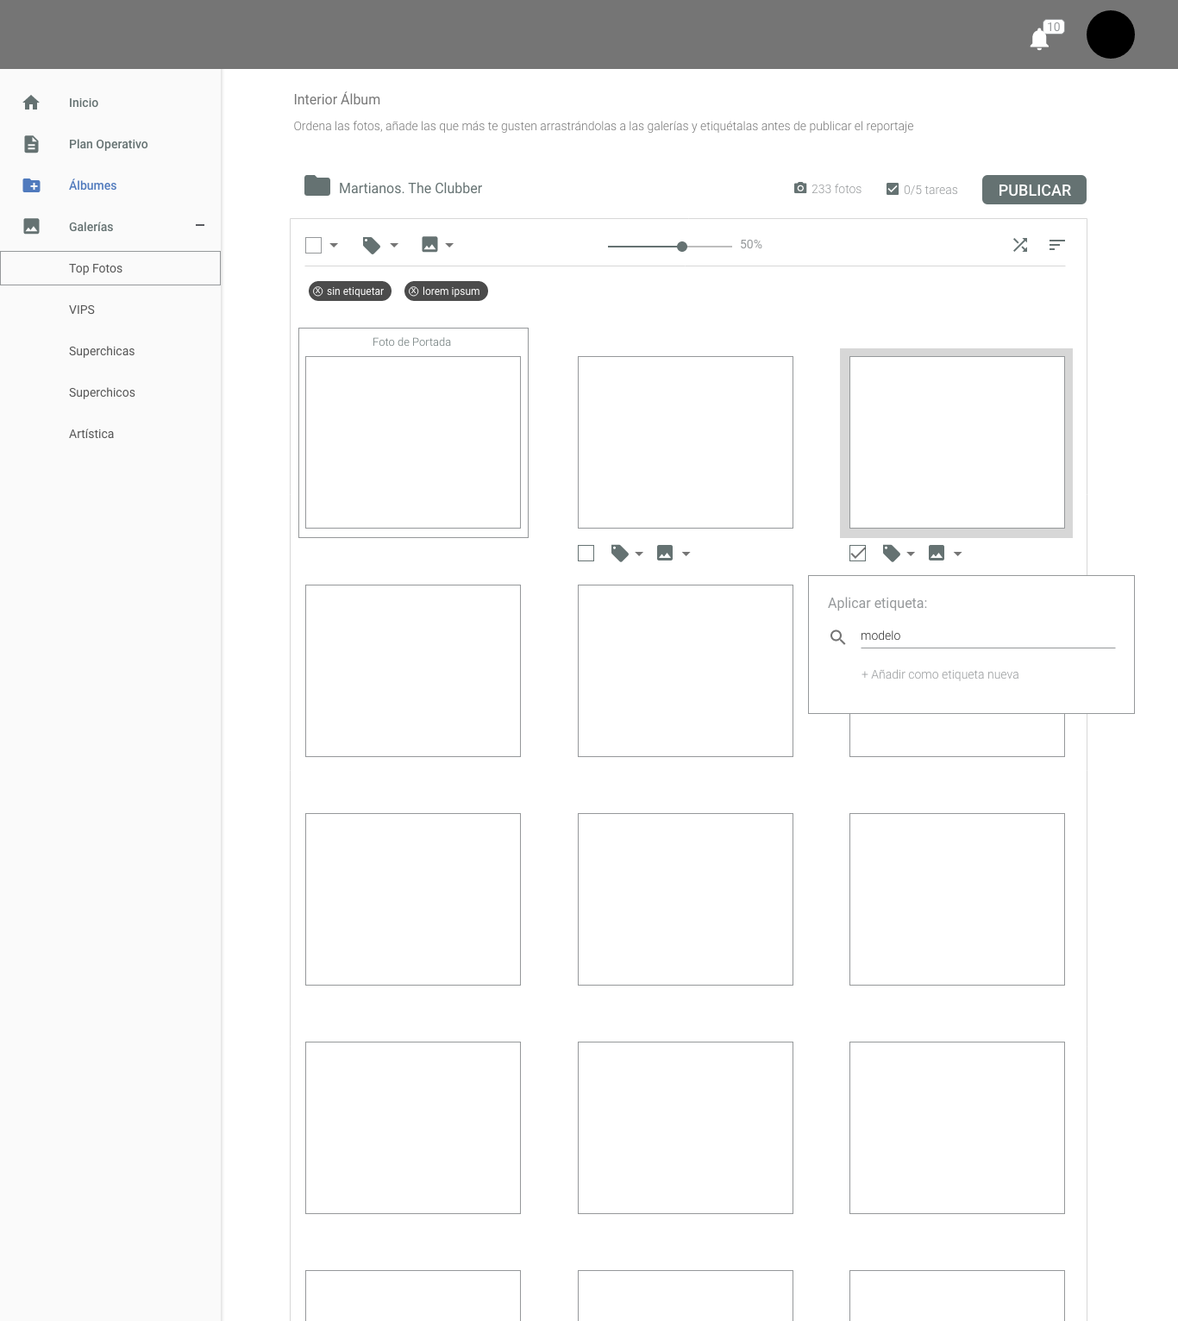Click the Foto de Portada thumbnail
1178x1321 pixels.
point(413,442)
